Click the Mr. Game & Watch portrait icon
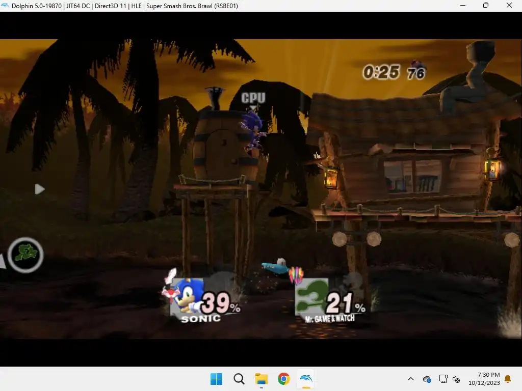The image size is (522, 391). 311,297
